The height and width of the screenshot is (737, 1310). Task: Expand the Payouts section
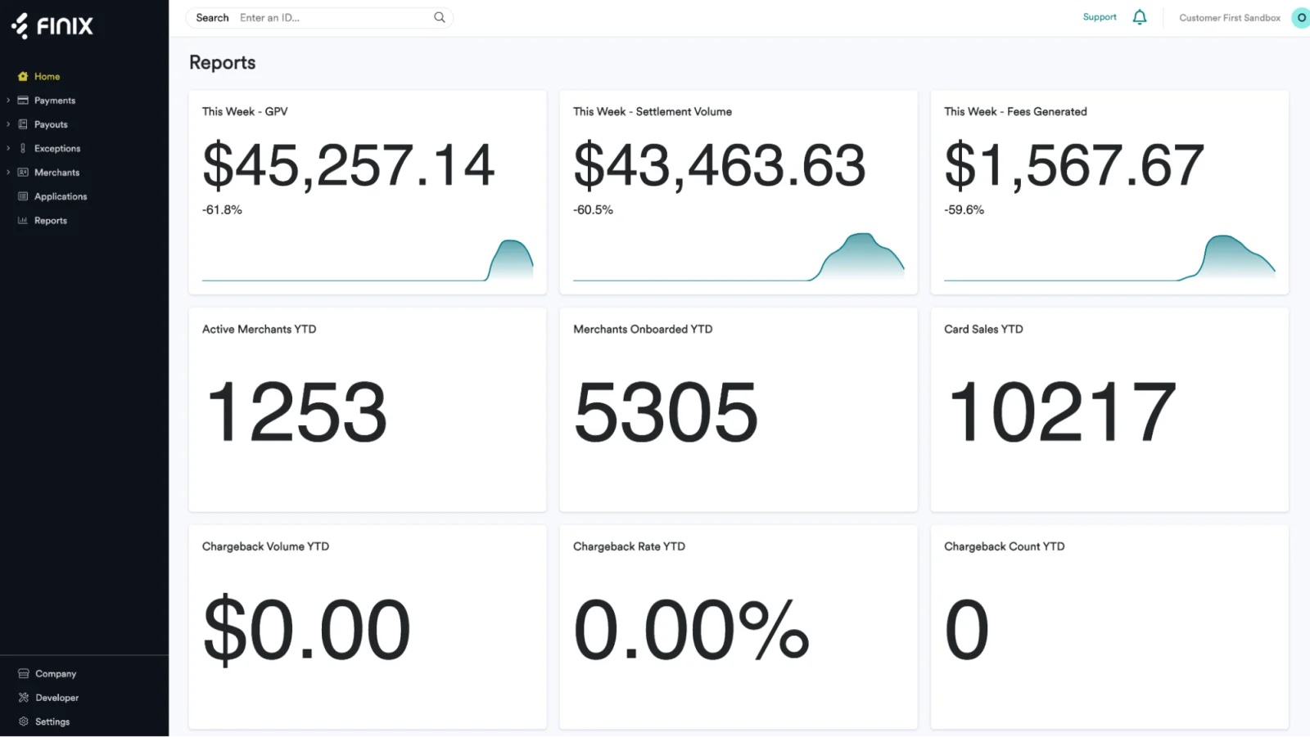click(x=8, y=124)
